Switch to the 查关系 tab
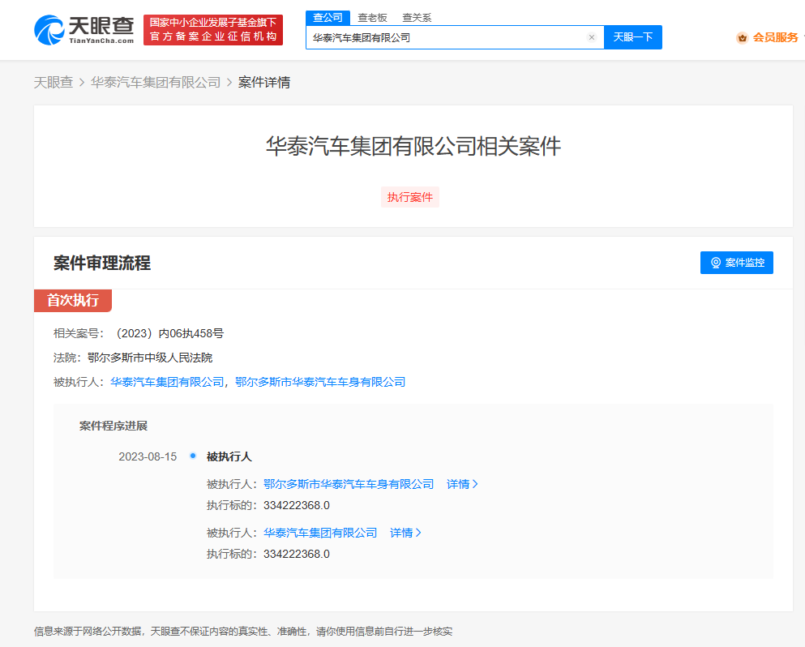The height and width of the screenshot is (647, 805). [417, 18]
